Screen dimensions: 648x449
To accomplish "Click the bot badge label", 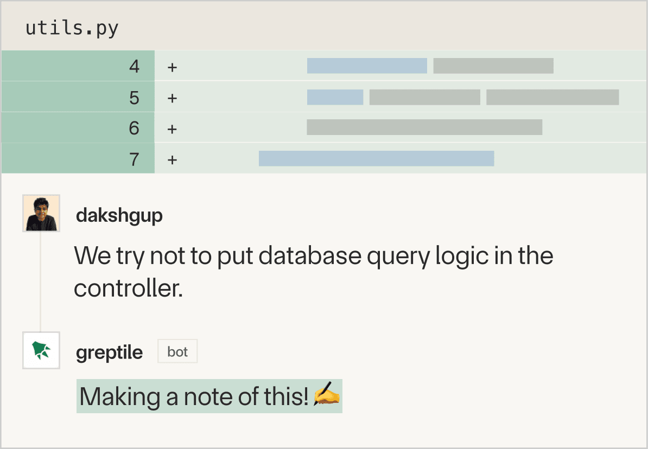I will [x=177, y=352].
